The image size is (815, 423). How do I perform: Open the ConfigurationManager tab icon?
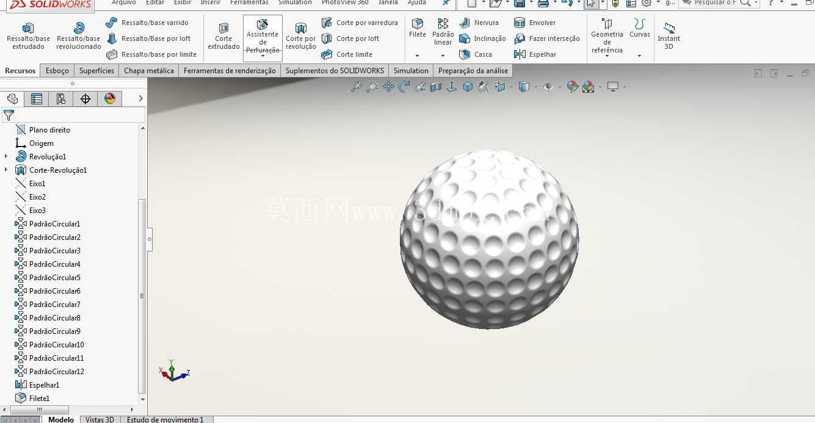click(x=60, y=99)
